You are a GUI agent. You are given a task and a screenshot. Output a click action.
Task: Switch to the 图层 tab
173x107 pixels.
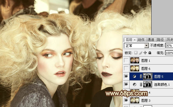[x=129, y=40]
